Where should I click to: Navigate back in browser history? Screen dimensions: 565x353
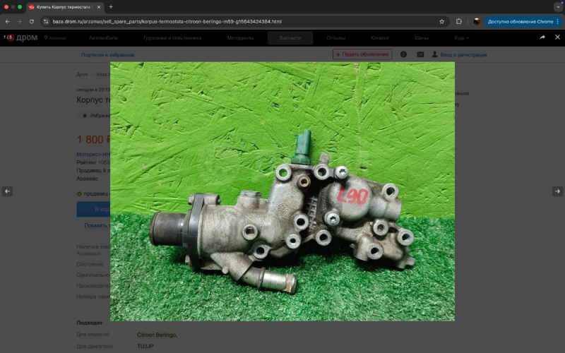click(x=8, y=21)
